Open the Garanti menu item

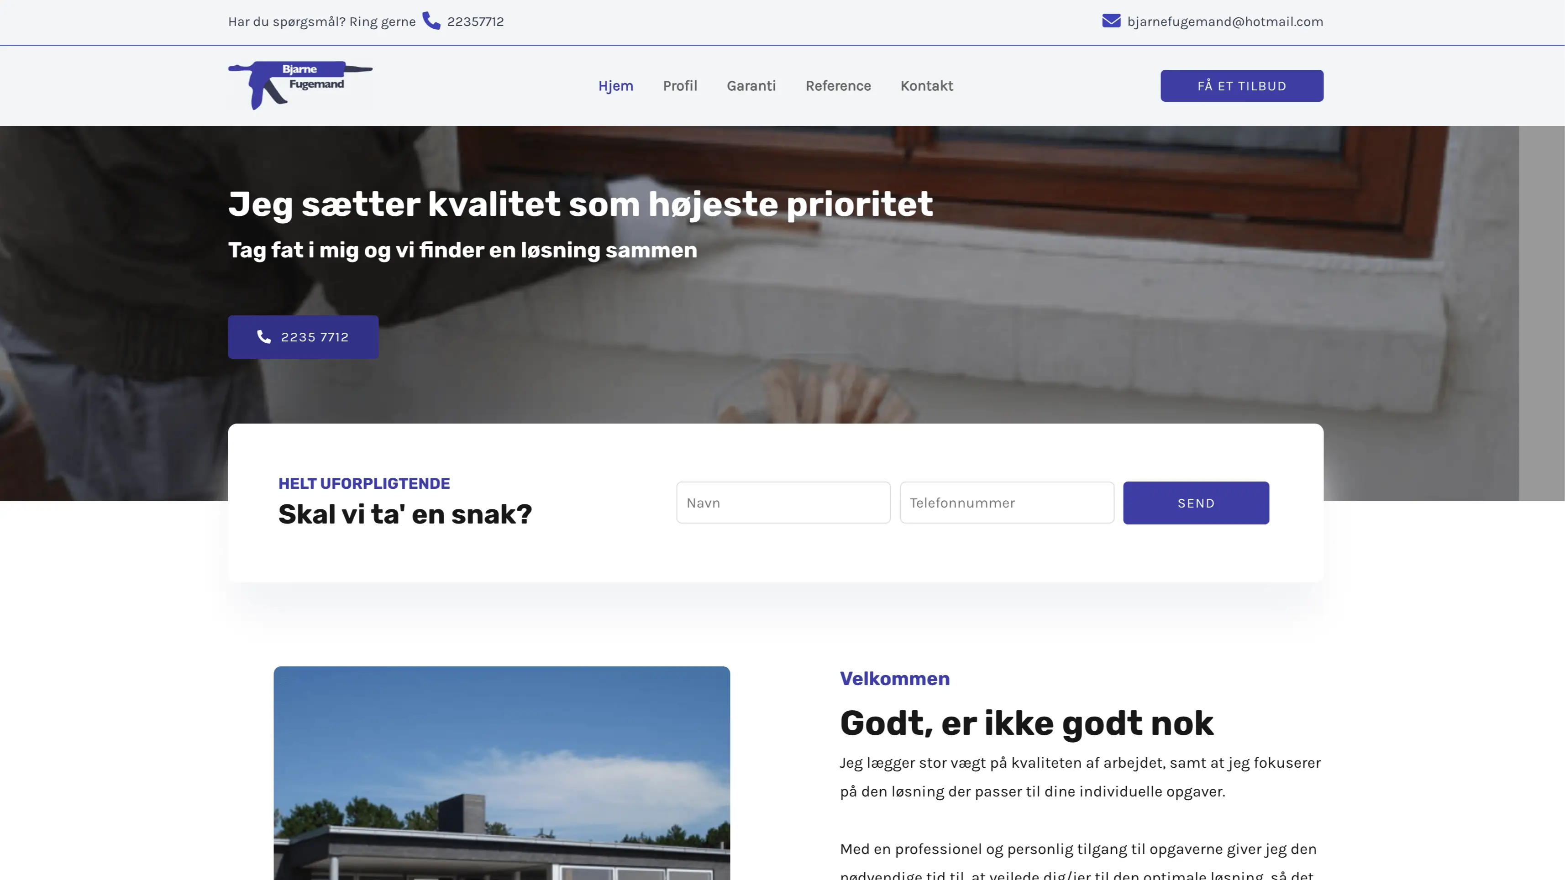751,86
